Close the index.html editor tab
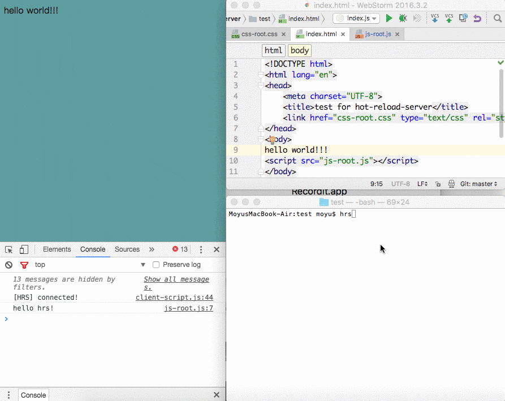This screenshot has width=505, height=401. point(343,34)
